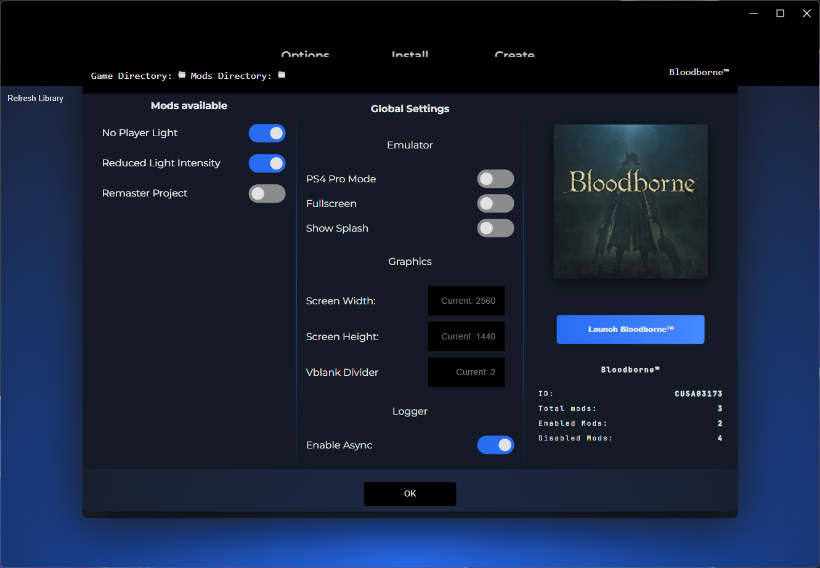Image resolution: width=820 pixels, height=568 pixels.
Task: Click the Logger section label
Action: pos(410,412)
